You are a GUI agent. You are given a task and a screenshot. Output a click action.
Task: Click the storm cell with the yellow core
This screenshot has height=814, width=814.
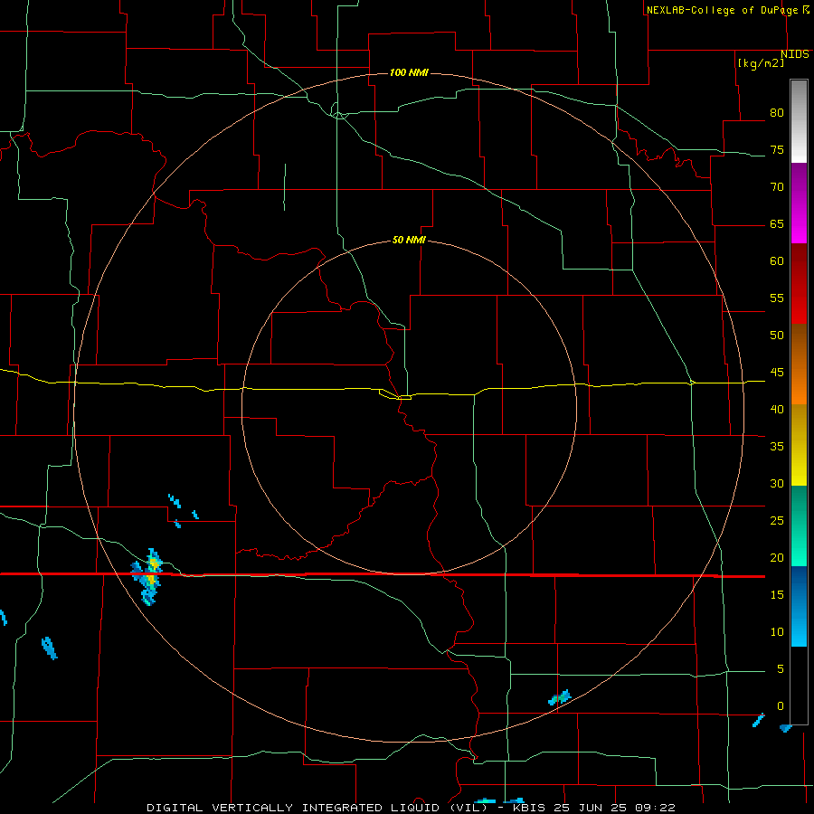point(147,576)
